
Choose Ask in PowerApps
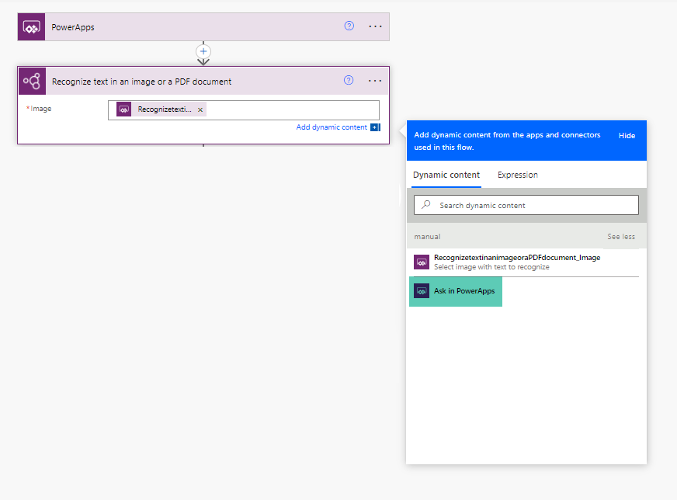[456, 291]
